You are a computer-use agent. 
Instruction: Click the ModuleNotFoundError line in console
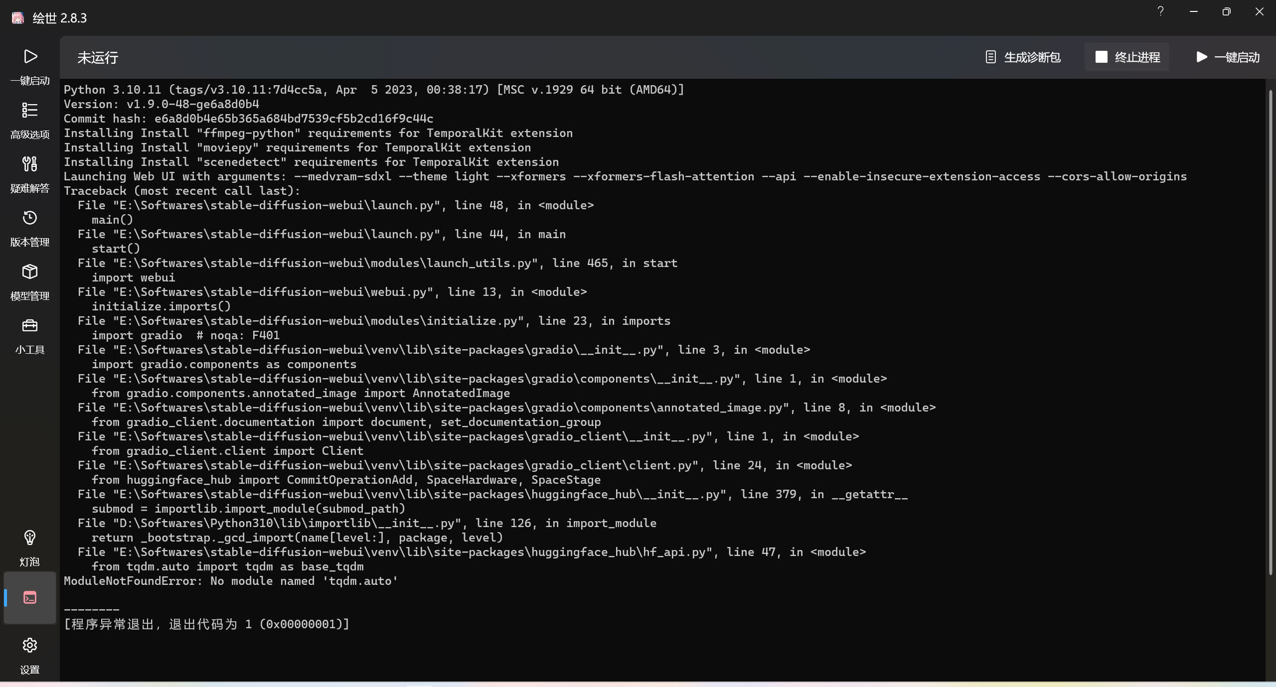click(230, 581)
